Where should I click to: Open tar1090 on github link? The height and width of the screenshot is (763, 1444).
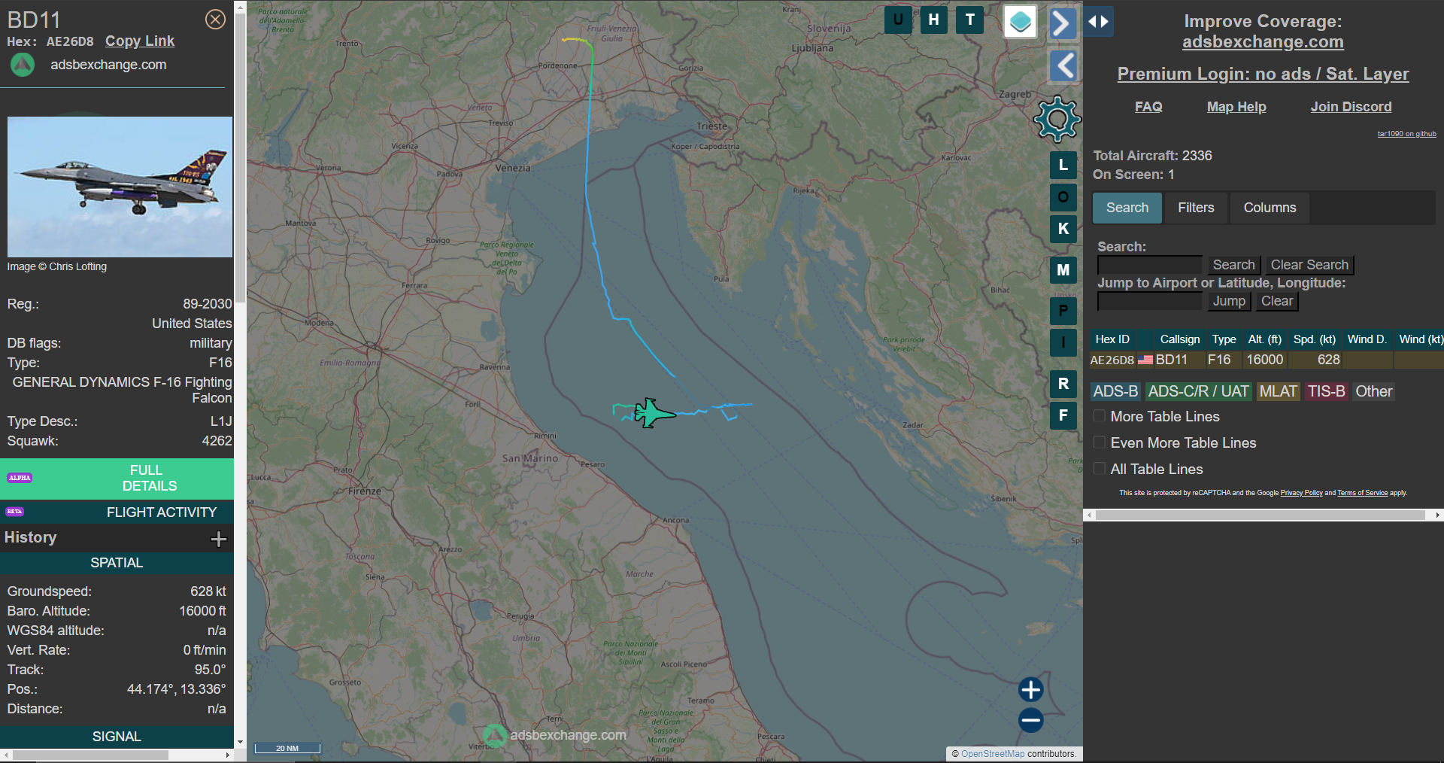click(x=1406, y=134)
